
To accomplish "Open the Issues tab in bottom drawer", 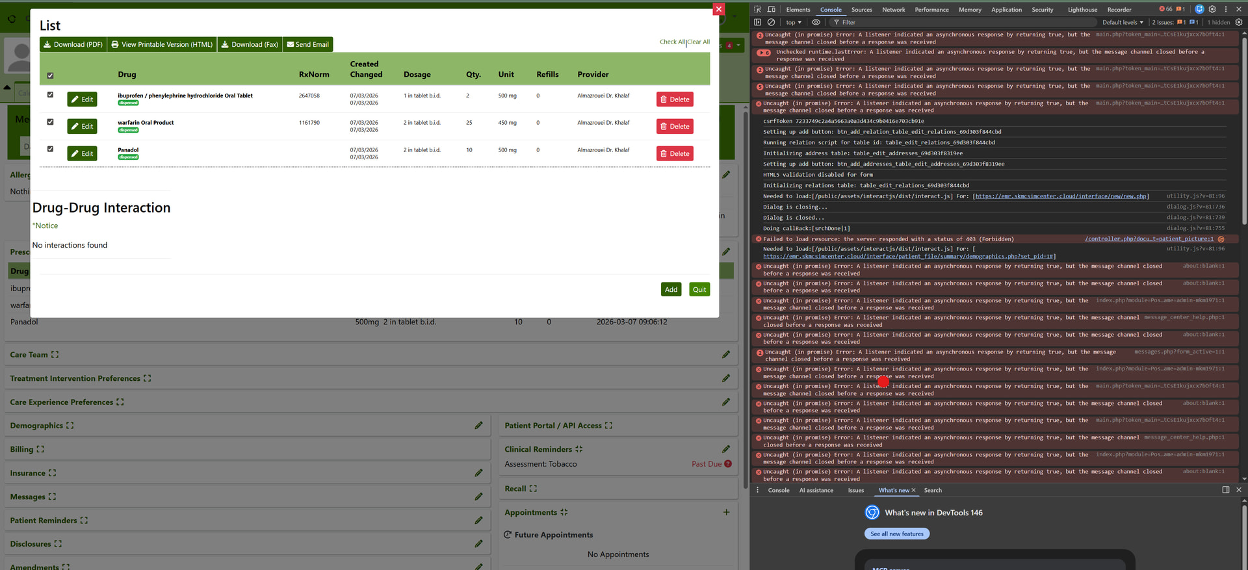I will click(855, 491).
